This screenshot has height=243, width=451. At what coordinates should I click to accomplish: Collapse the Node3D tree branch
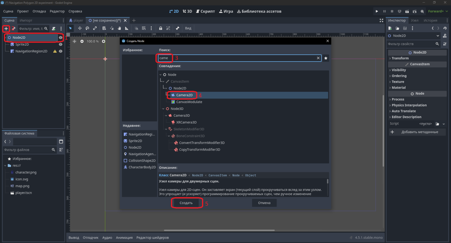(163, 109)
